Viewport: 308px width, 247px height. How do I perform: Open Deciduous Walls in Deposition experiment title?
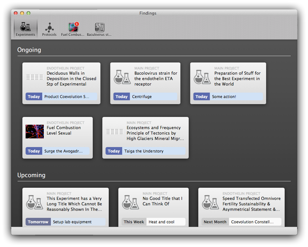click(x=72, y=78)
